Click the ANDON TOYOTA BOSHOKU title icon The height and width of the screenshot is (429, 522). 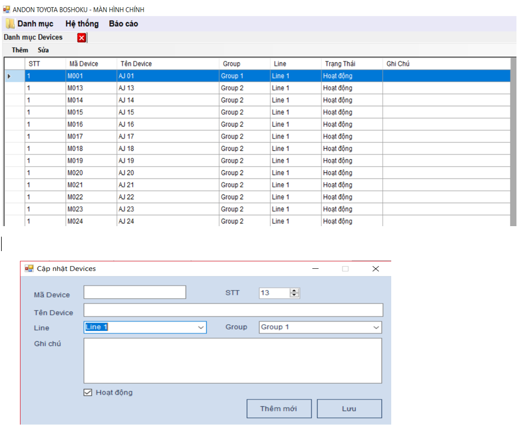[7, 9]
